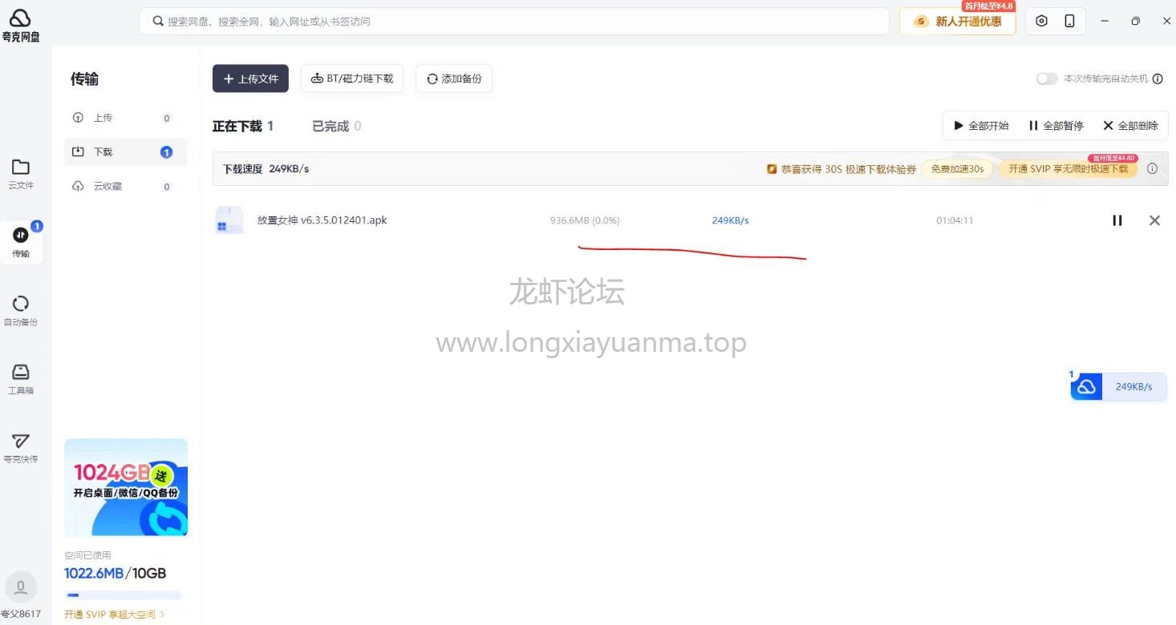Click the search magnifier icon
Screen dimensions: 1176x625
[158, 22]
